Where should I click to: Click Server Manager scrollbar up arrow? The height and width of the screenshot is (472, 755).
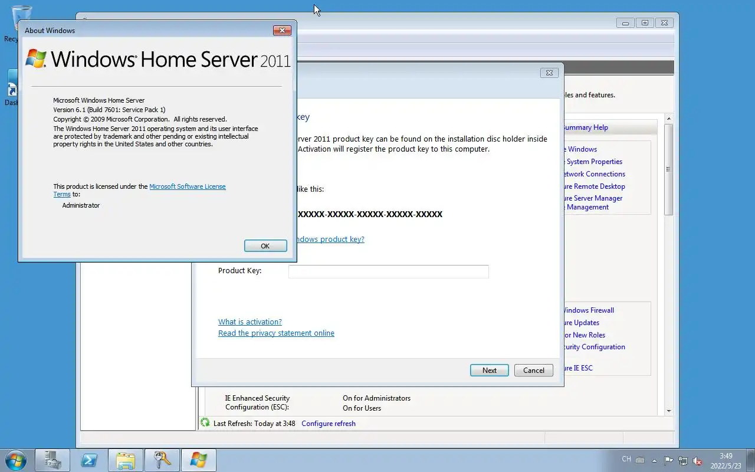click(x=668, y=119)
